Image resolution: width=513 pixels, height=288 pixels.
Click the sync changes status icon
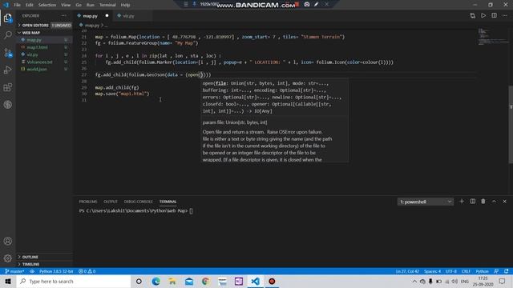(x=32, y=271)
